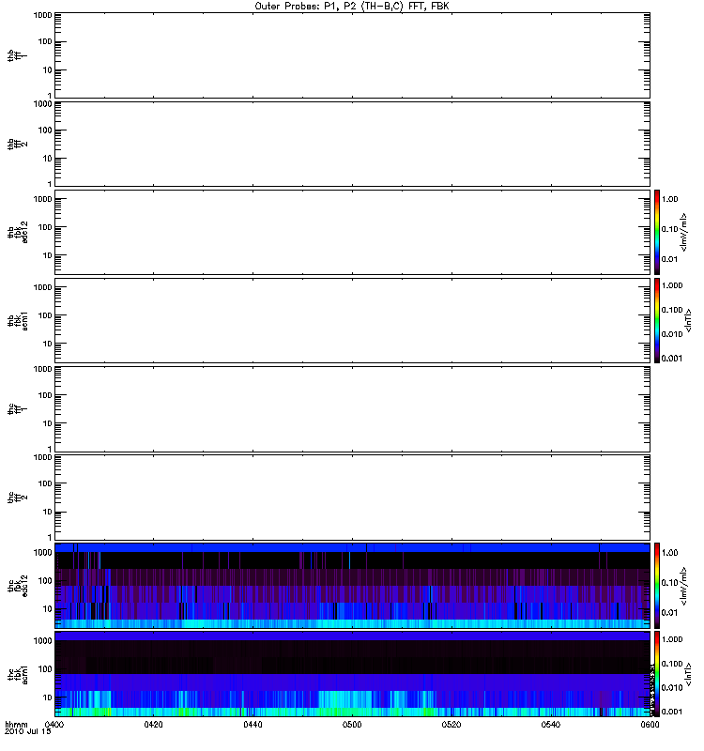Click the 'thc fbk scm1' y-axis label
Screen dimensions: 704x751
click(18, 674)
